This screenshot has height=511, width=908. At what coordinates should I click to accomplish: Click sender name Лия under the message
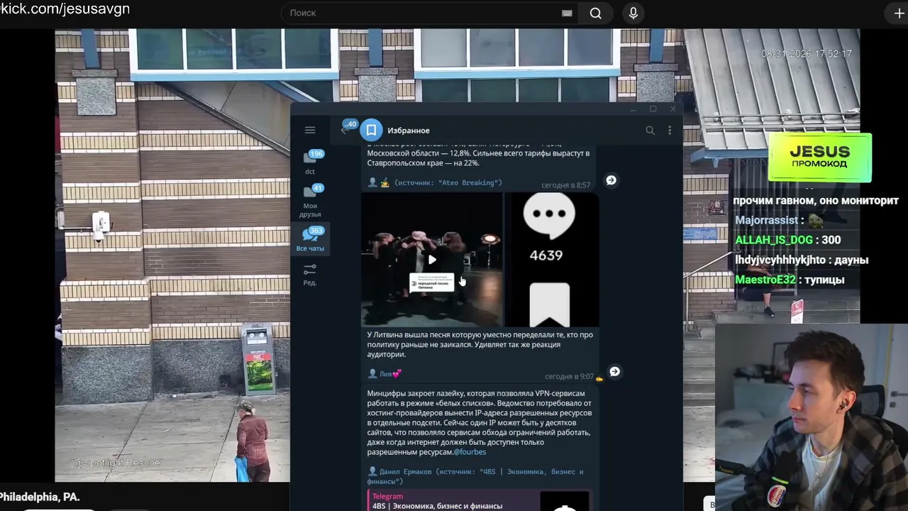[x=390, y=374]
